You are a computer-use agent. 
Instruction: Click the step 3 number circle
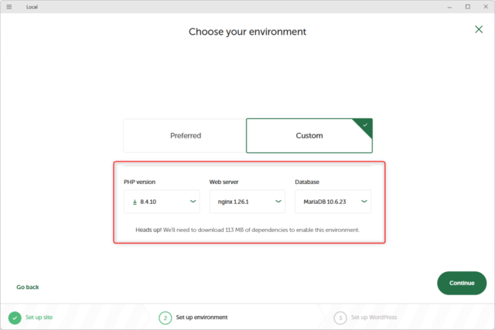340,318
